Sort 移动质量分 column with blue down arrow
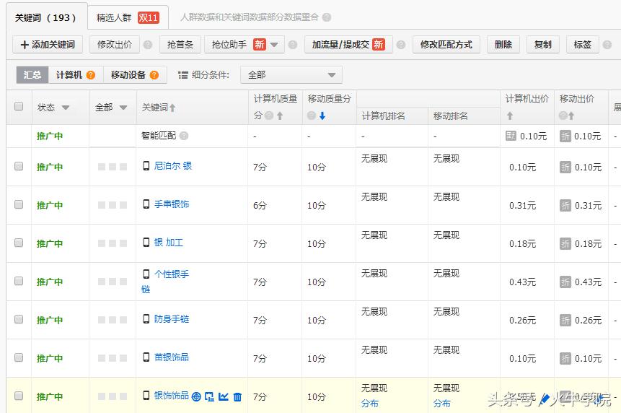The height and width of the screenshot is (413, 621). coord(322,116)
